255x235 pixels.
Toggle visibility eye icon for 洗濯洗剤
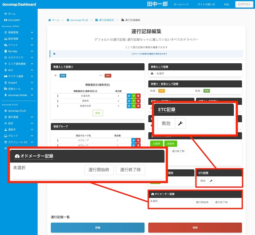click(x=134, y=96)
